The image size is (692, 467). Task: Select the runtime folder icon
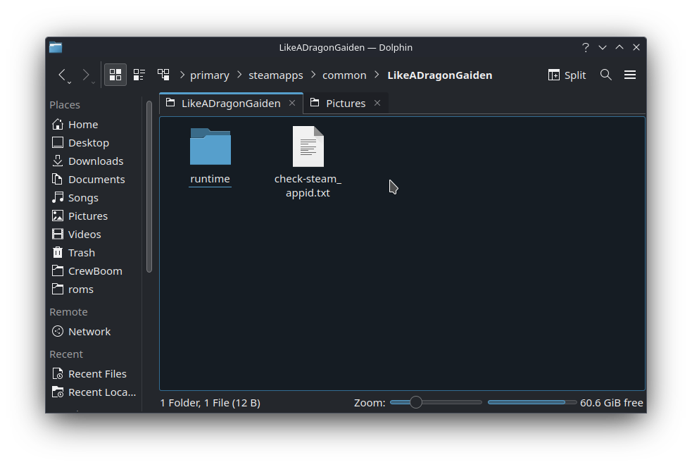tap(210, 146)
